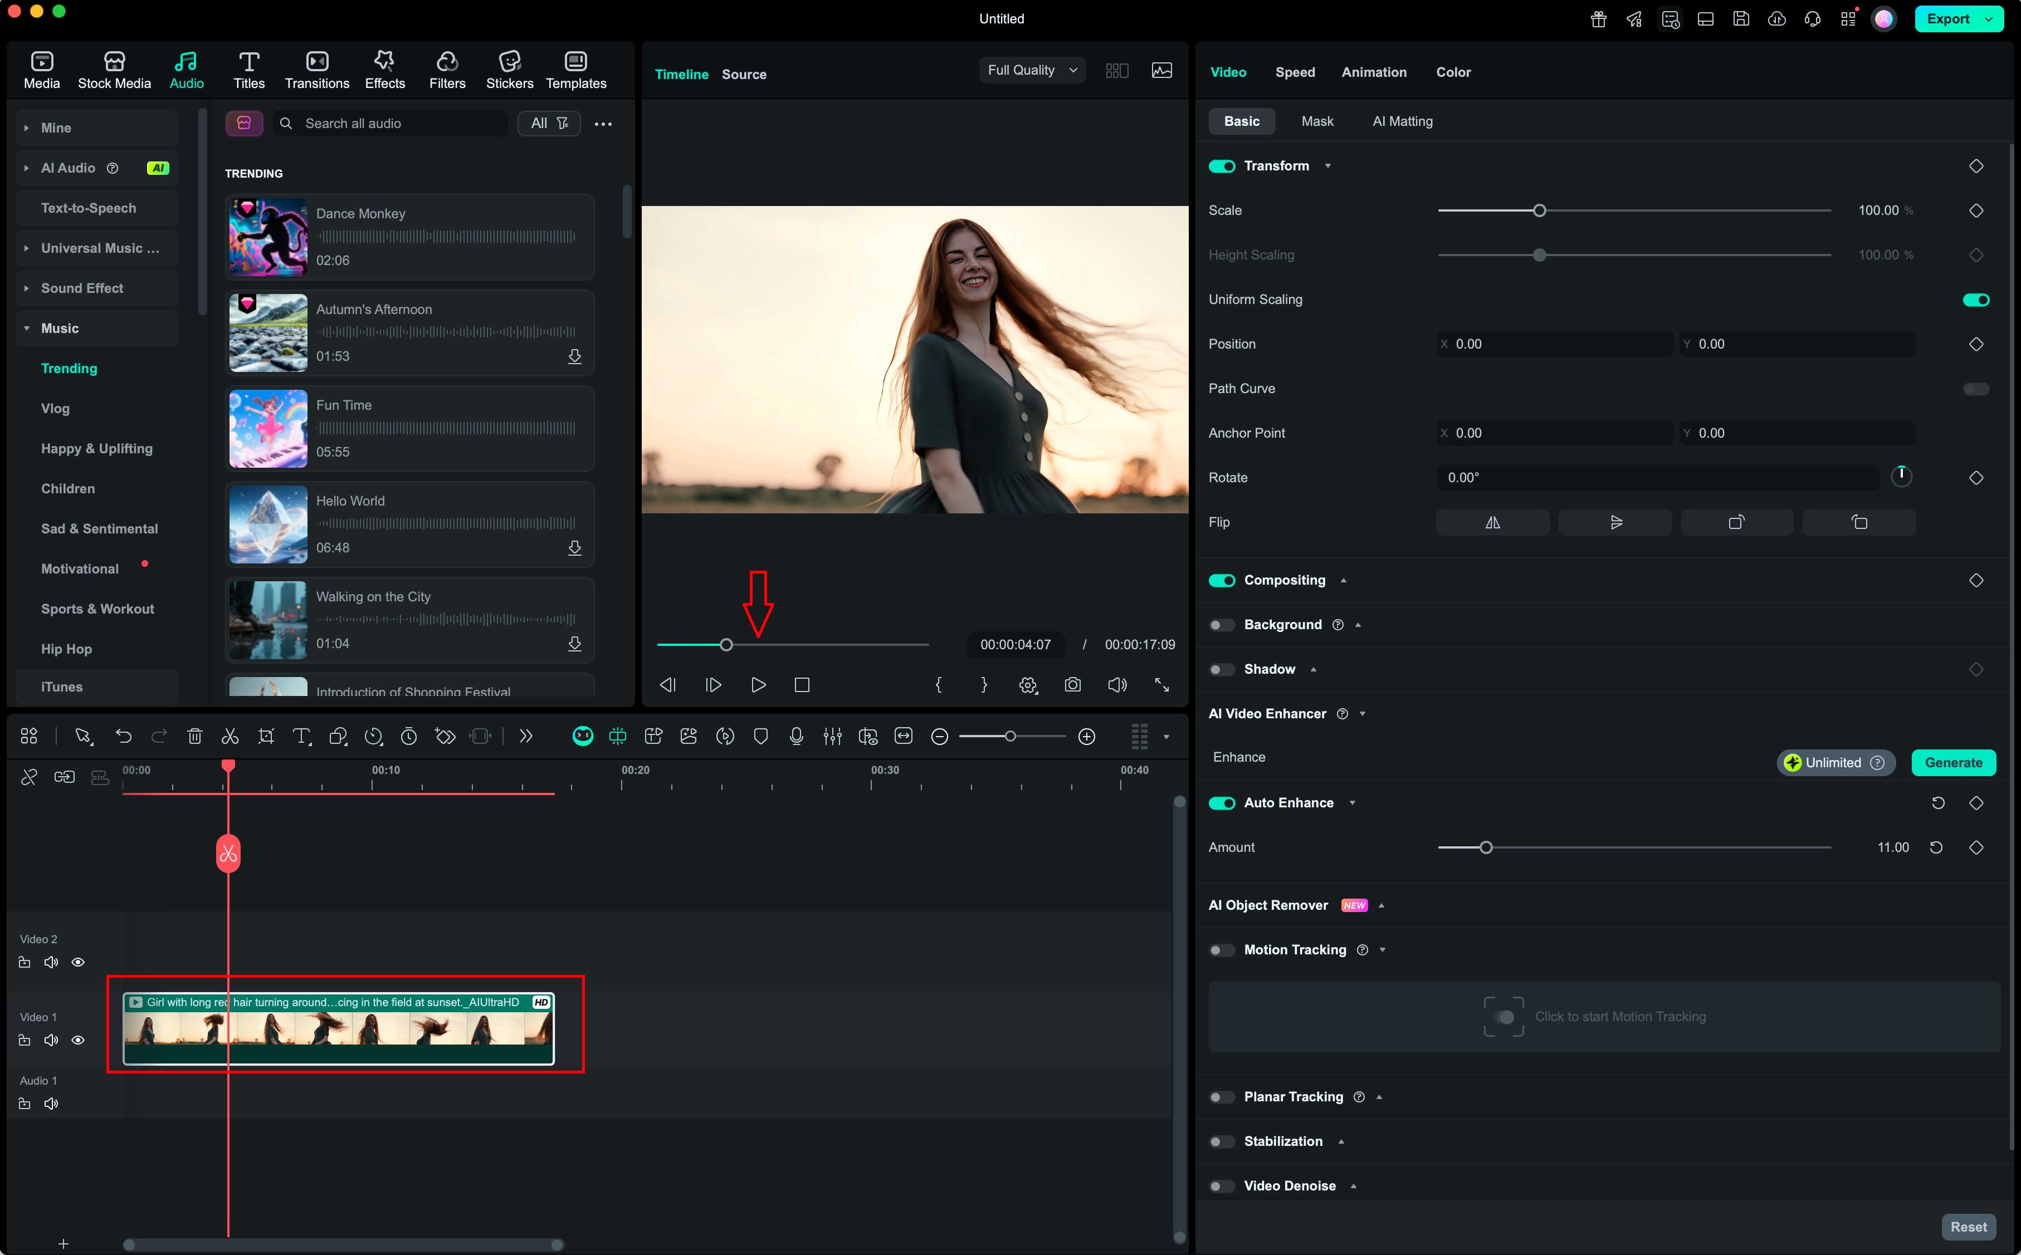Screen dimensions: 2021x1255
Task: Open the Transitions panel
Action: (x=316, y=69)
